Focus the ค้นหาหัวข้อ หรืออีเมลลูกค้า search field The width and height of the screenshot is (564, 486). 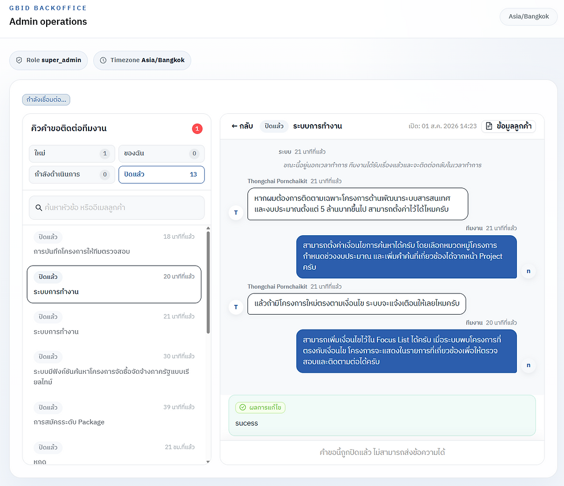(117, 208)
